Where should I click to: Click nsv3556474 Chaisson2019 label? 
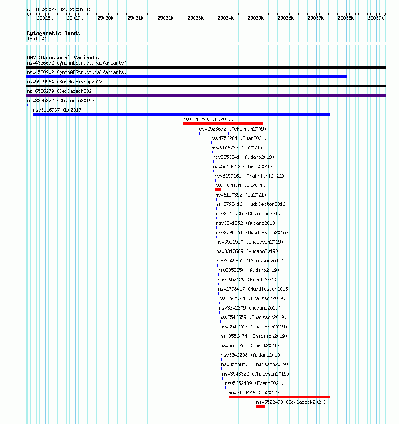click(x=254, y=337)
